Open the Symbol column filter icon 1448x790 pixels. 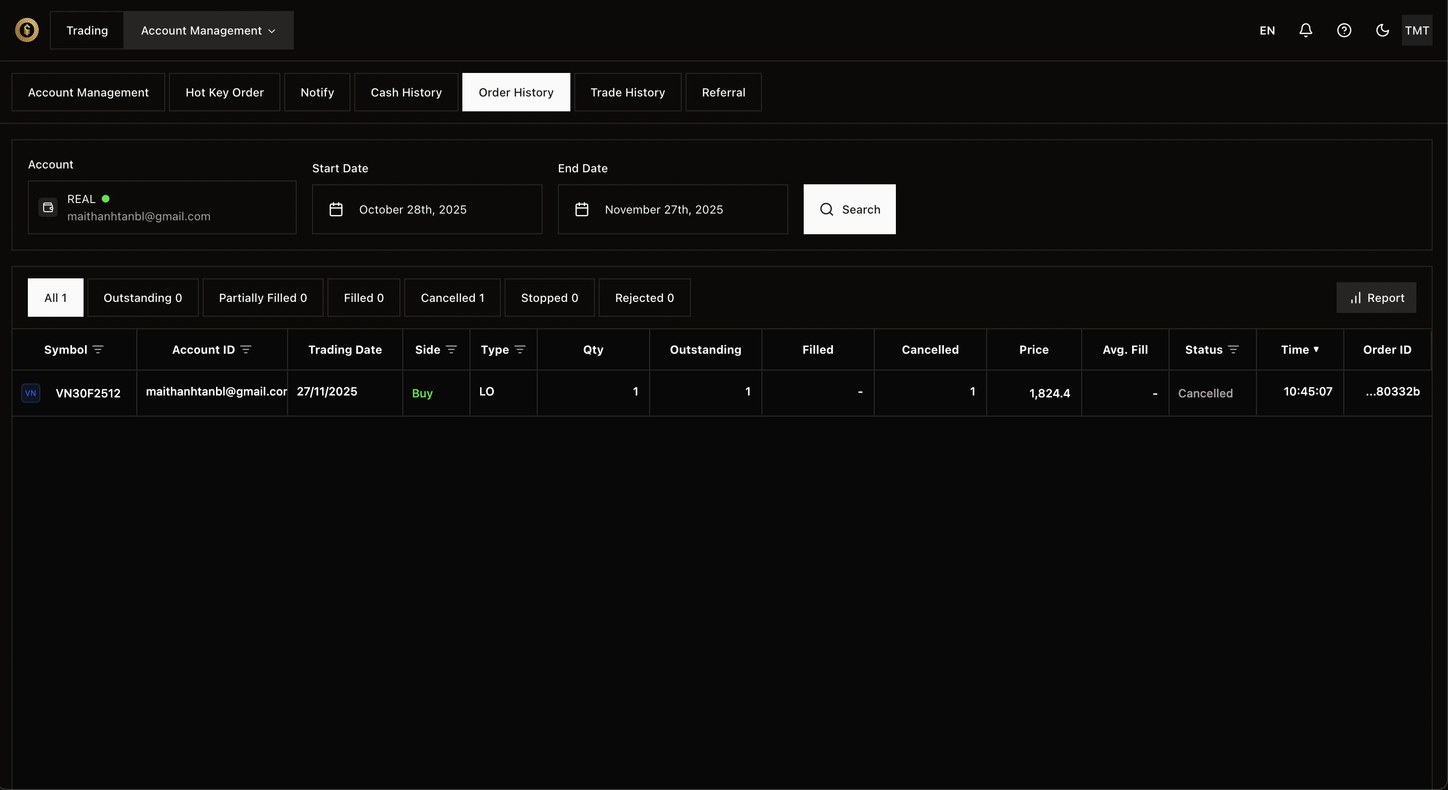pyautogui.click(x=98, y=349)
